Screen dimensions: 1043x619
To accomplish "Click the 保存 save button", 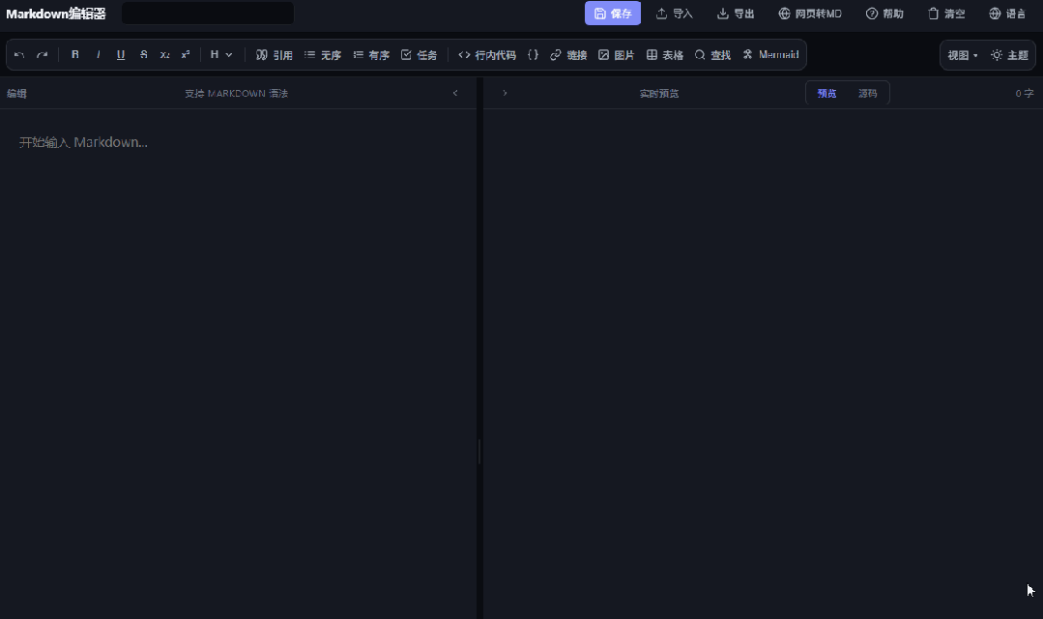I will 613,14.
